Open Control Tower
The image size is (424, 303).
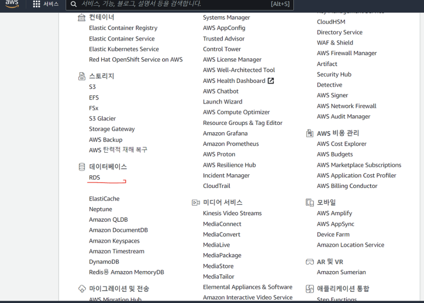click(222, 49)
